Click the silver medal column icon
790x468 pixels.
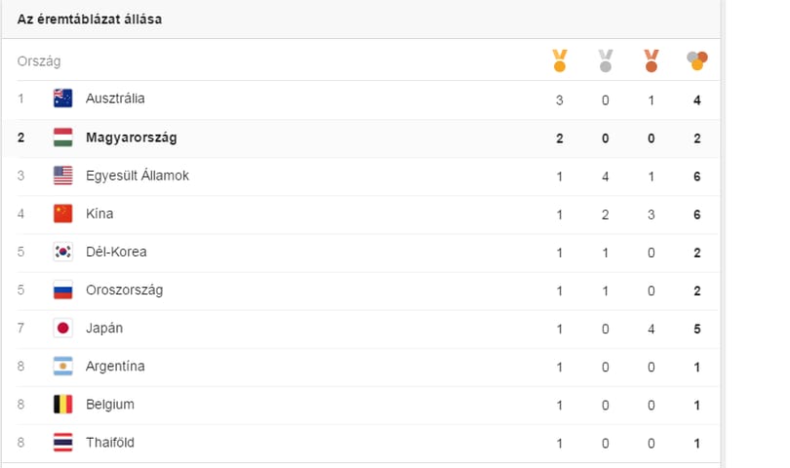pyautogui.click(x=605, y=60)
